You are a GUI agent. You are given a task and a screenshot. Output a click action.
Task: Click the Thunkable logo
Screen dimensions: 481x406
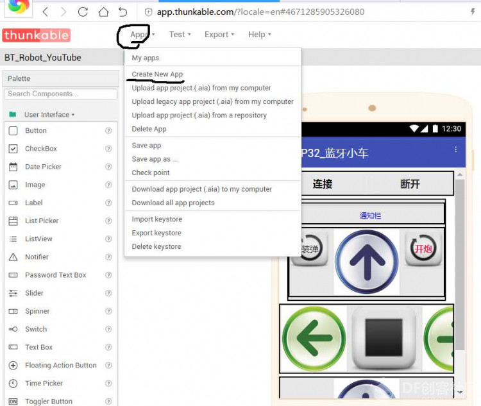pyautogui.click(x=36, y=35)
